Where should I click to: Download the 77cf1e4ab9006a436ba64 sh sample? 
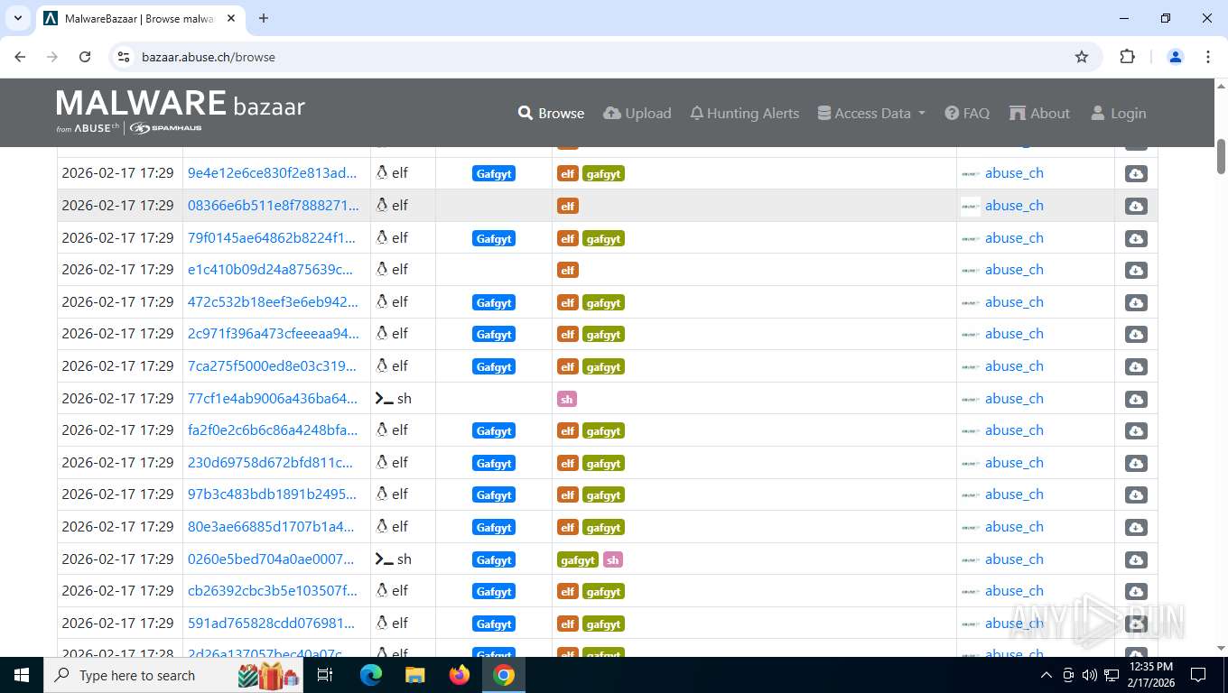(x=1136, y=400)
